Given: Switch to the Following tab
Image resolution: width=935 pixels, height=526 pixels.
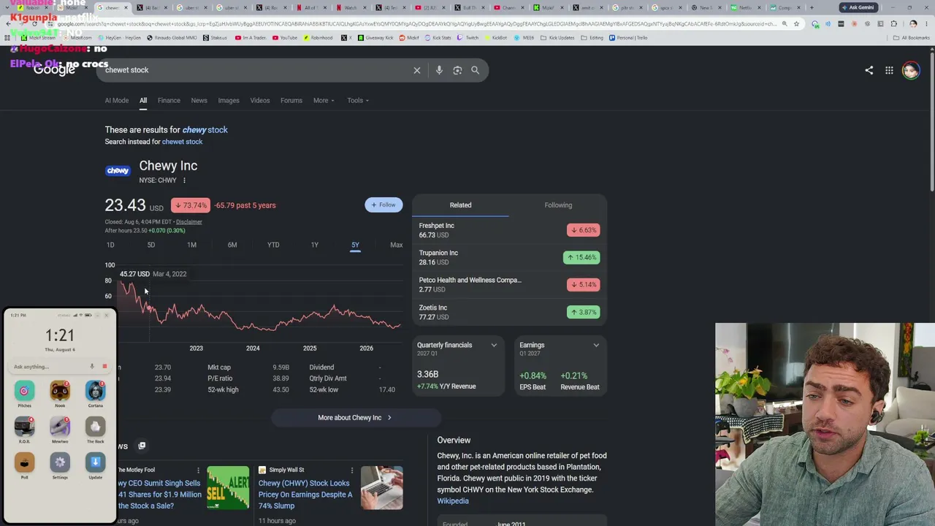Looking at the screenshot, I should 558,205.
